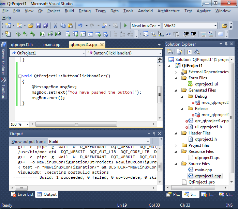Click the Uncomment Selection icon
The width and height of the screenshot is (238, 209).
[211, 34]
